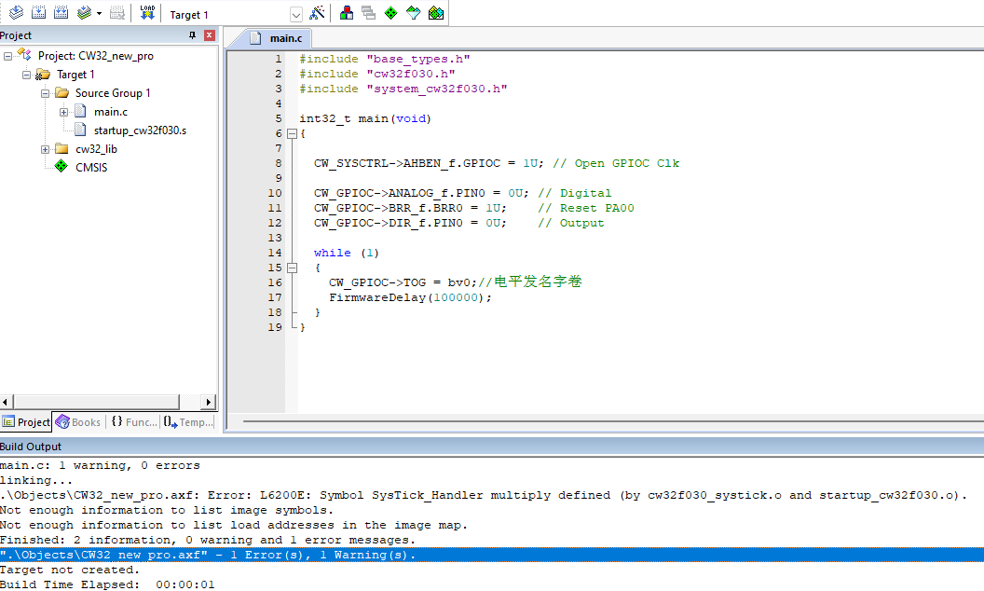The image size is (984, 591).
Task: Select the CMSIS component item
Action: click(91, 168)
